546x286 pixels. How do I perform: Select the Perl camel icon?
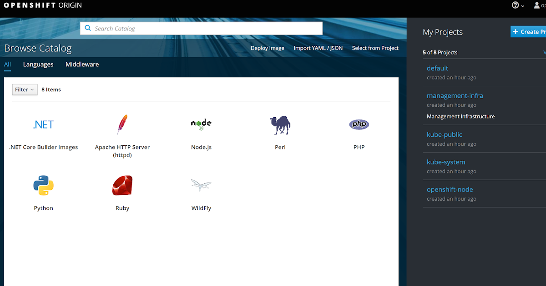(x=280, y=124)
